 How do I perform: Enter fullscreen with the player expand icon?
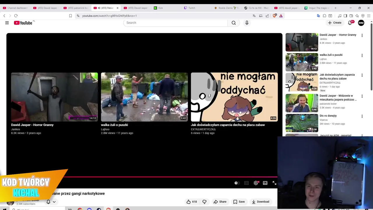[x=275, y=183]
